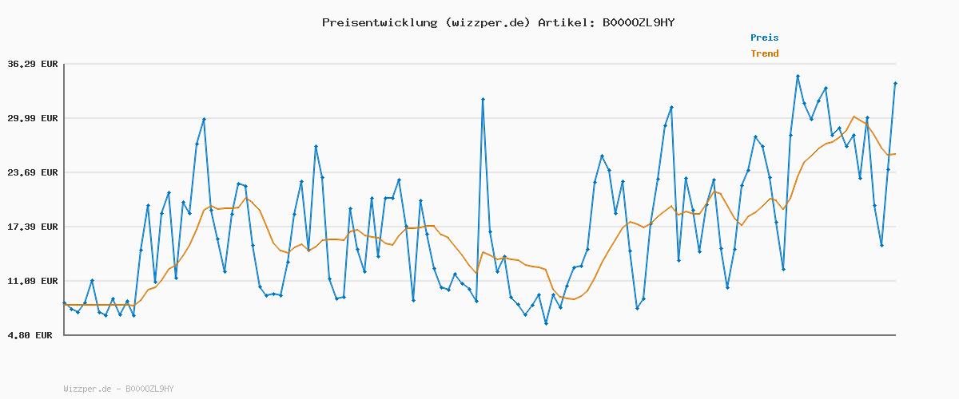This screenshot has width=959, height=399.
Task: Click the first blue price point at left edge
Action: click(x=64, y=302)
